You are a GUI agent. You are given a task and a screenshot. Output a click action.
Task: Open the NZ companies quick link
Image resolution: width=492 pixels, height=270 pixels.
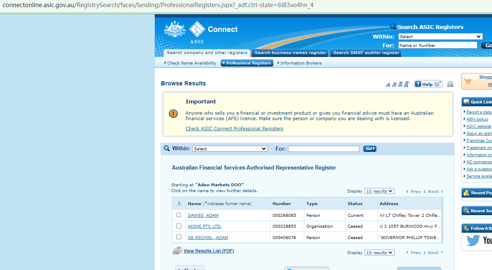(479, 162)
